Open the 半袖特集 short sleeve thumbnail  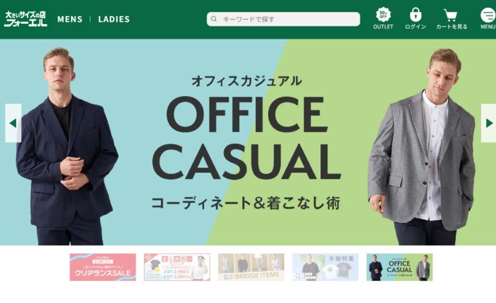325,267
